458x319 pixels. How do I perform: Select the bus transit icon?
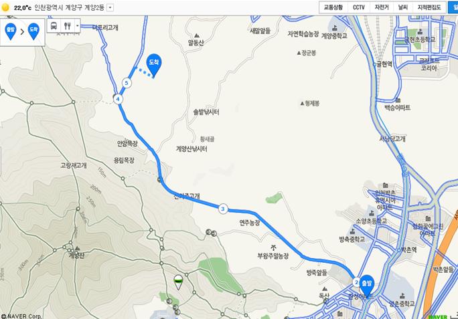pyautogui.click(x=54, y=25)
